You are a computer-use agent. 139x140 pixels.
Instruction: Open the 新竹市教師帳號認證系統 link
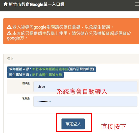coord(50,69)
